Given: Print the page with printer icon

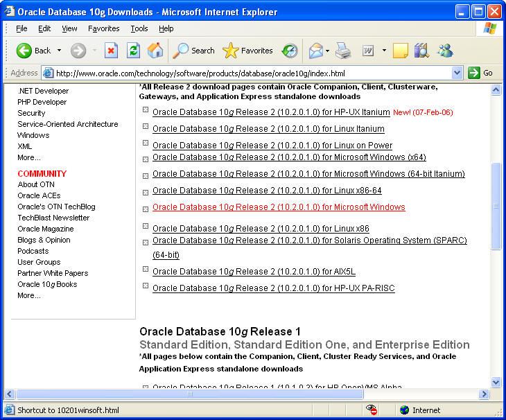Looking at the screenshot, I should point(342,51).
